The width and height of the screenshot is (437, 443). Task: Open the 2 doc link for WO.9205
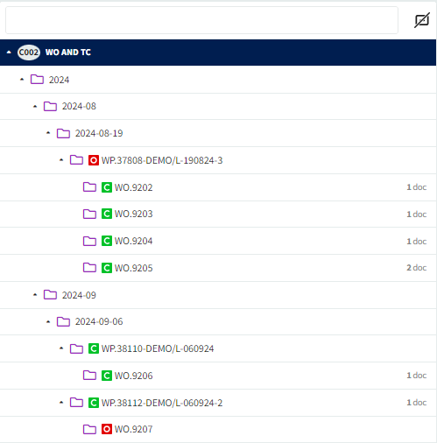coord(417,268)
